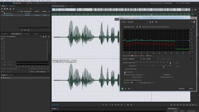Mark noise reduction preset as favorite star

tap(156, 22)
